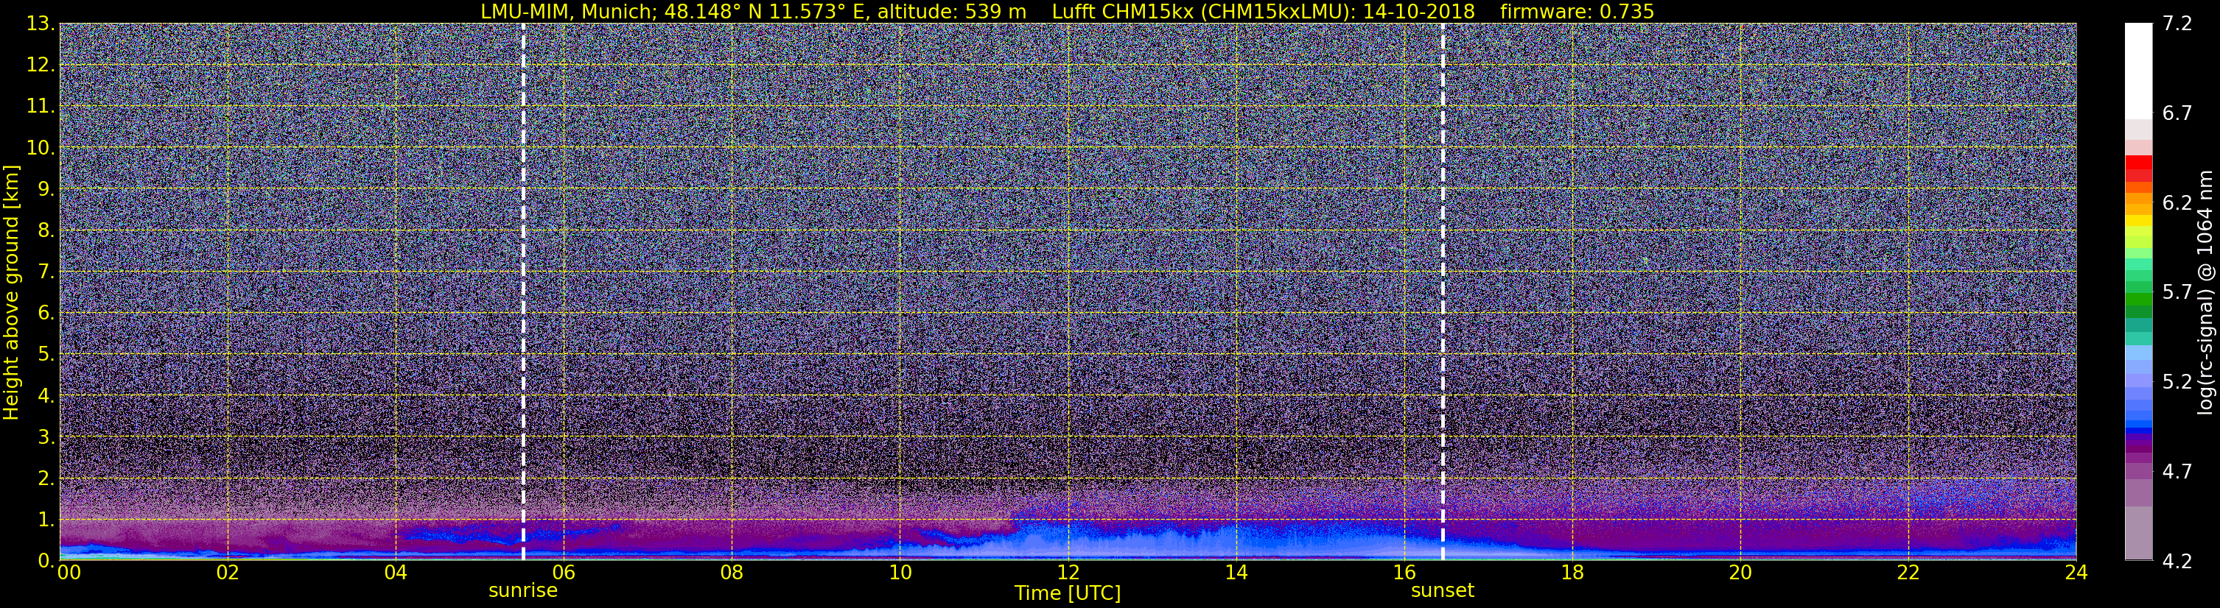Click colorbar tick value '6.2'
The image size is (2220, 608).
(2177, 202)
